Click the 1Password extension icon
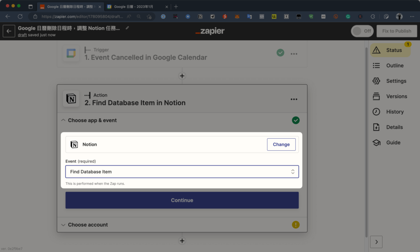This screenshot has height=252, width=420. (163, 16)
